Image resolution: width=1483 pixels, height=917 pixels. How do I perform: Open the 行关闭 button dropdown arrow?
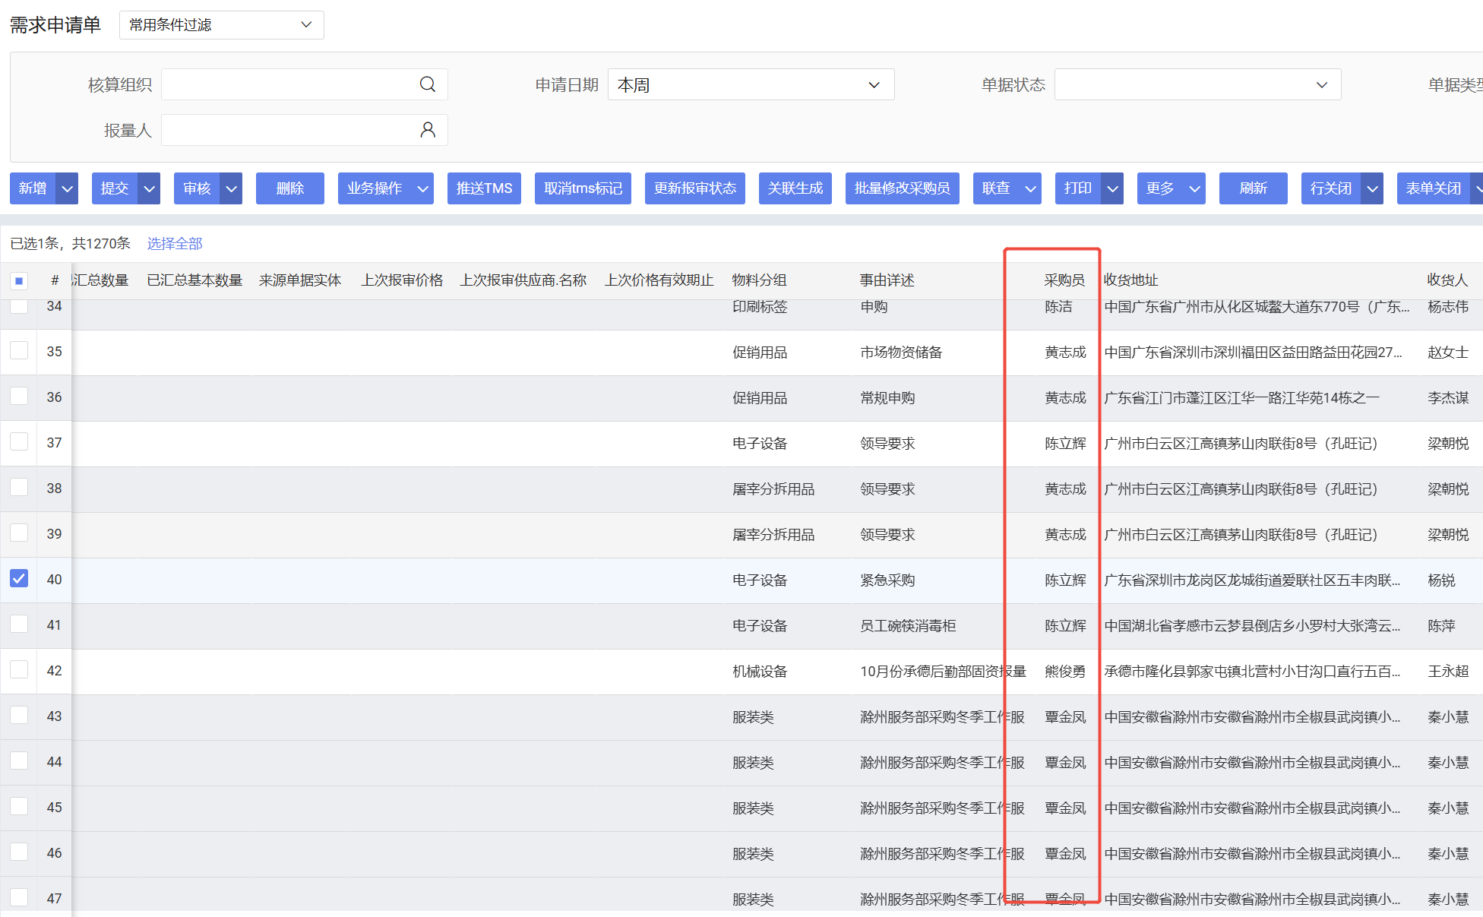(x=1372, y=188)
